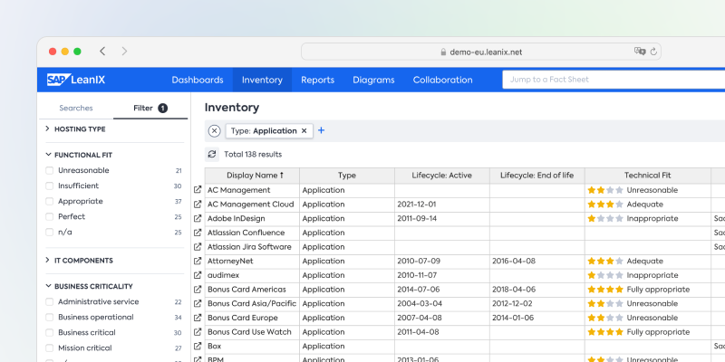Open Atlassian Confluence external link icon
This screenshot has height=362, width=725.
[x=198, y=233]
